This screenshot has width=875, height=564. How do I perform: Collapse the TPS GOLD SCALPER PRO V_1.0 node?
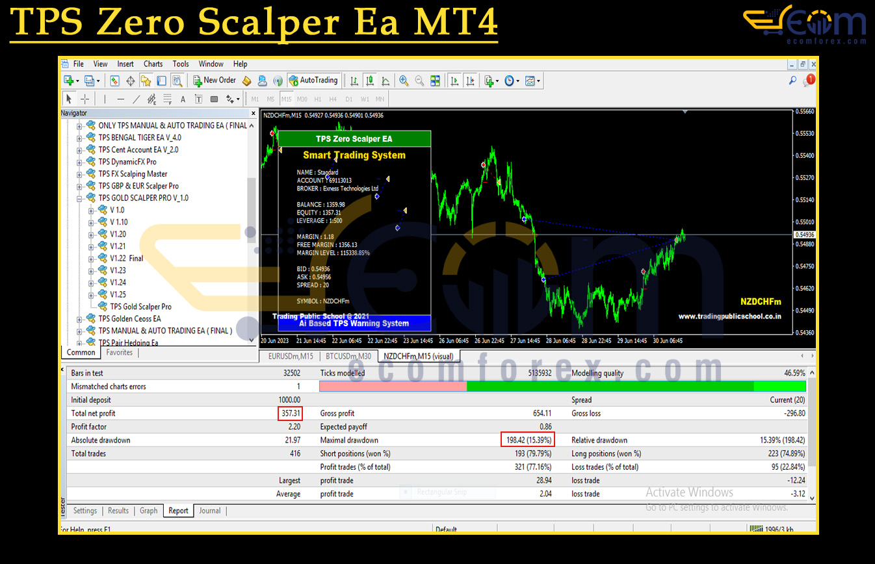point(81,198)
